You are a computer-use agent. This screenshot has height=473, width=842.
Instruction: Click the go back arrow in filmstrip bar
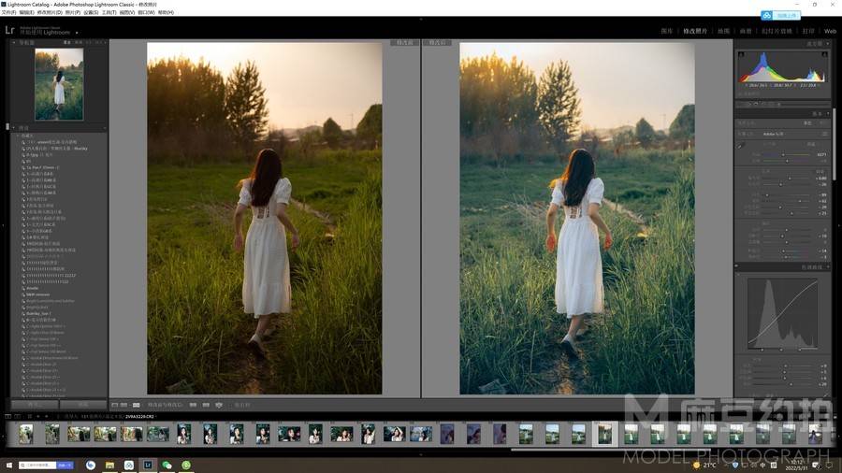coord(38,416)
